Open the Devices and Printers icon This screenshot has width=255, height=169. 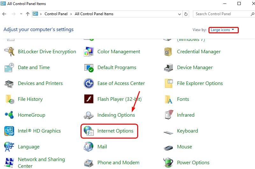9,84
